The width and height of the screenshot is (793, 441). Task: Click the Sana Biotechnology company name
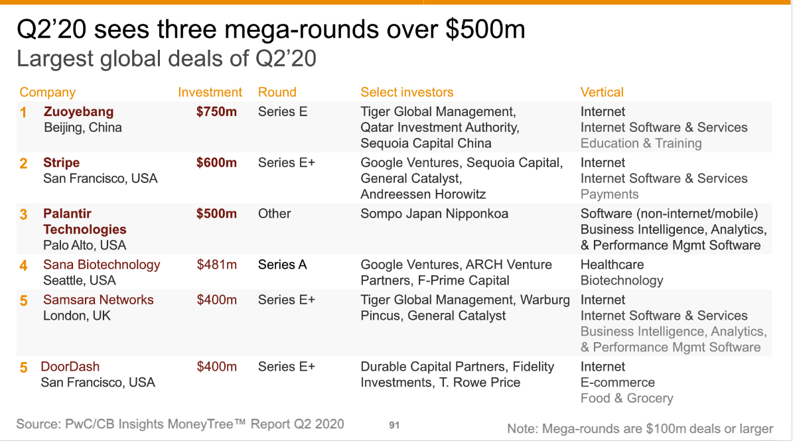click(102, 265)
